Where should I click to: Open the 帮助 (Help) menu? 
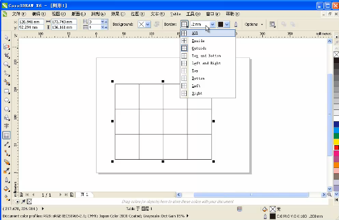click(x=232, y=14)
